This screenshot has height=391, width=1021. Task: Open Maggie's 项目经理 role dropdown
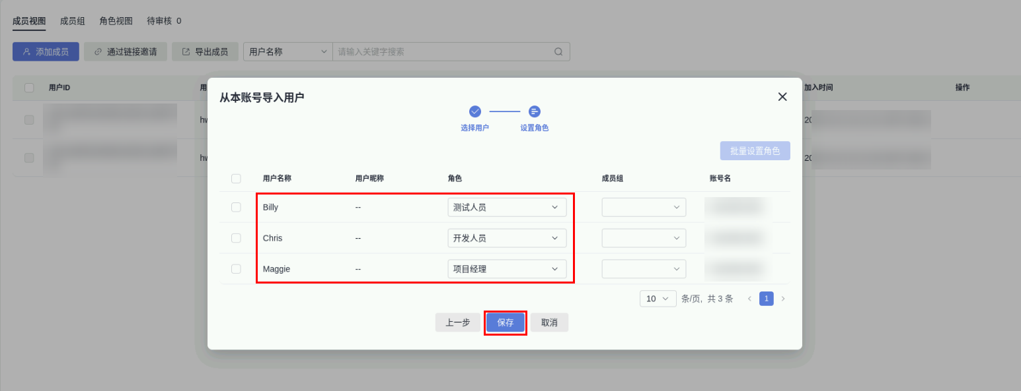[507, 269]
